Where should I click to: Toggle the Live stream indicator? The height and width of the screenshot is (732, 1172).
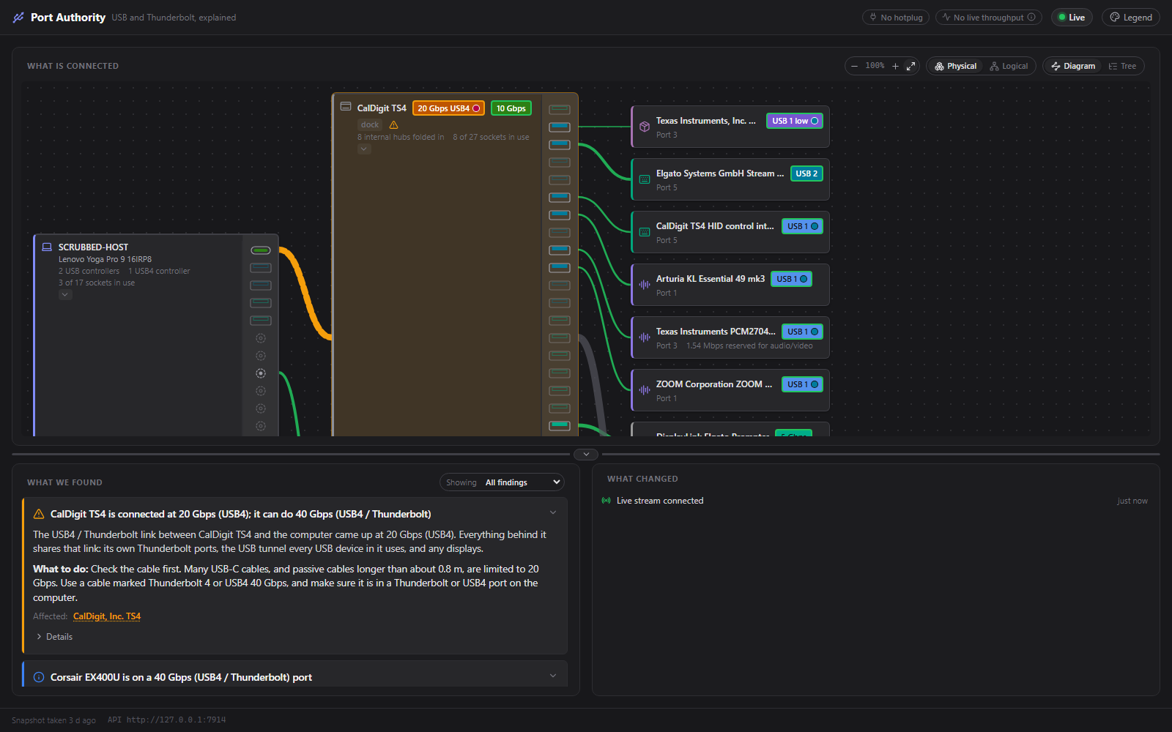coord(1072,18)
